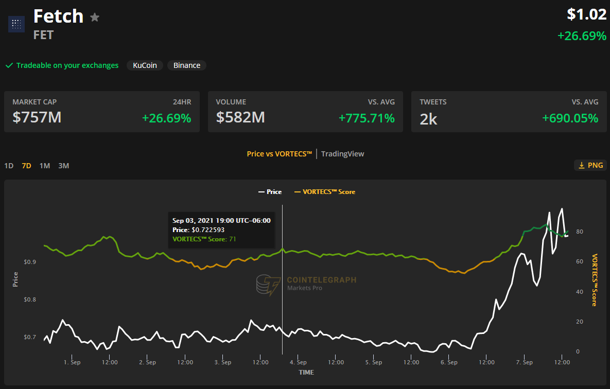Click the PNG download arrow icon
Screen dimensions: 610x389
point(582,165)
